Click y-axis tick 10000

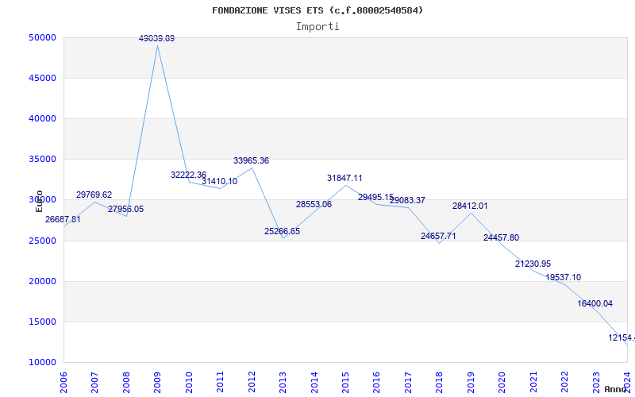coord(42,363)
